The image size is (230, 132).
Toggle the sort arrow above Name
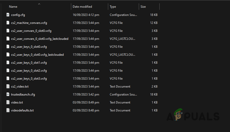coord(39,4)
